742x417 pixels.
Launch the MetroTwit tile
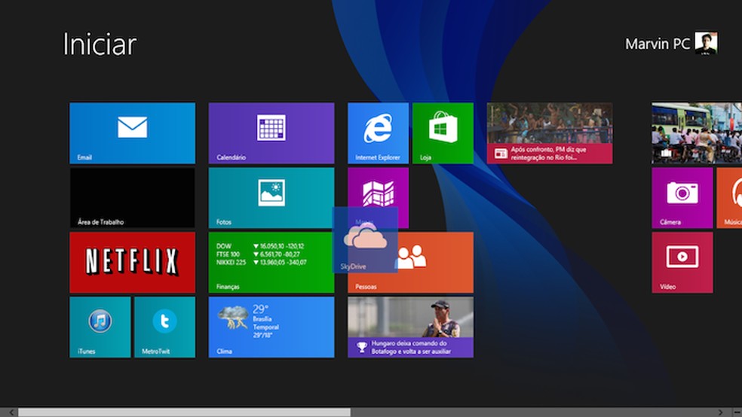click(x=164, y=327)
